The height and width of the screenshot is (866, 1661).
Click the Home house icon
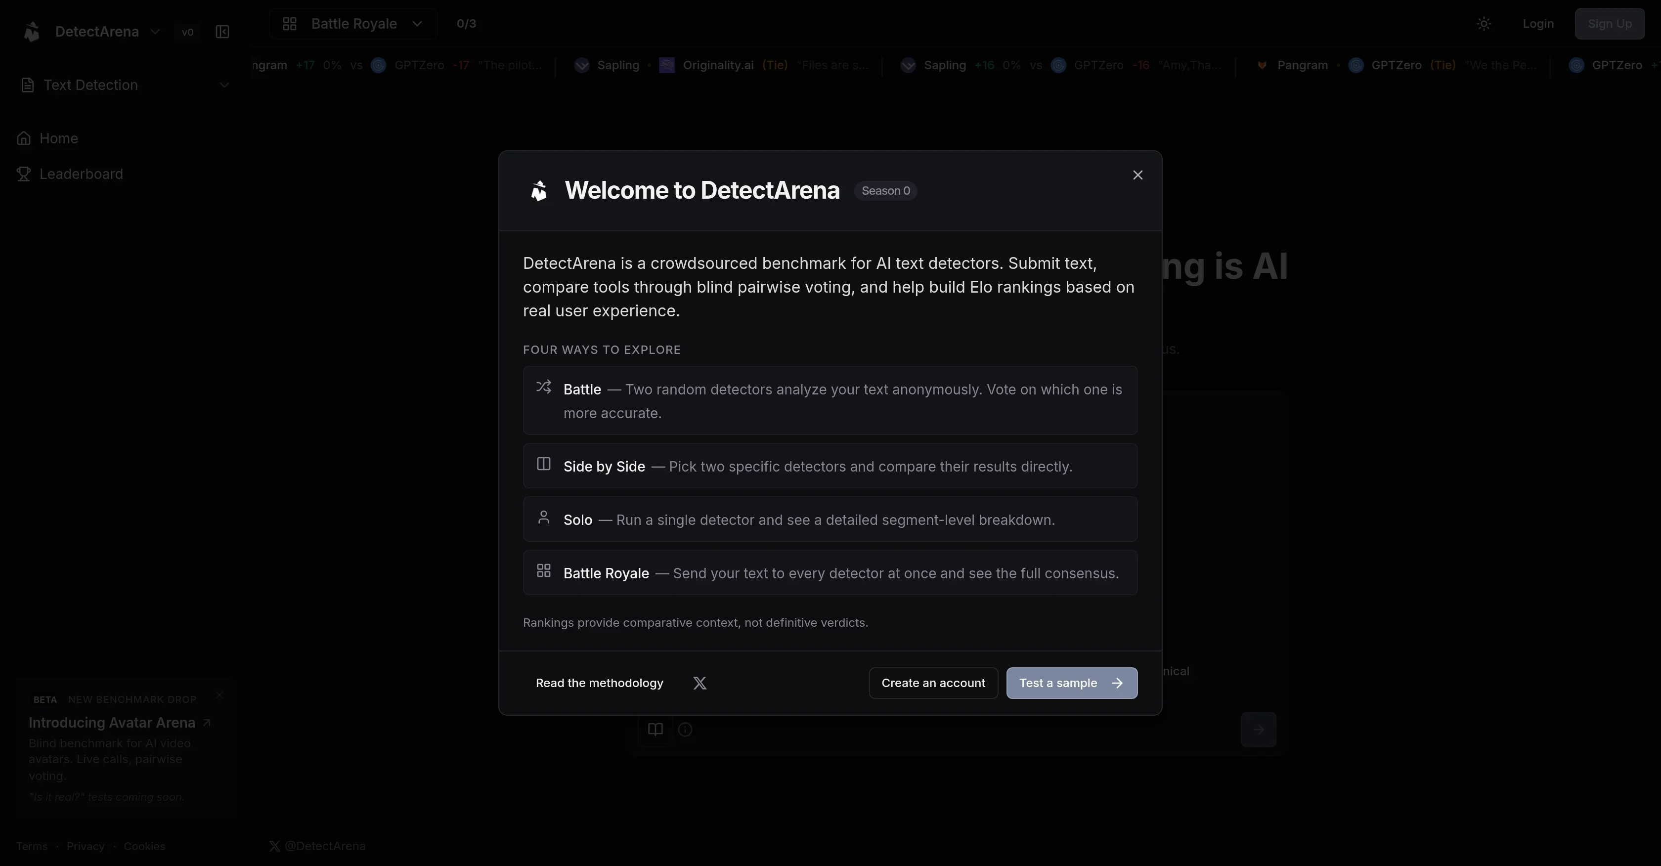point(24,138)
